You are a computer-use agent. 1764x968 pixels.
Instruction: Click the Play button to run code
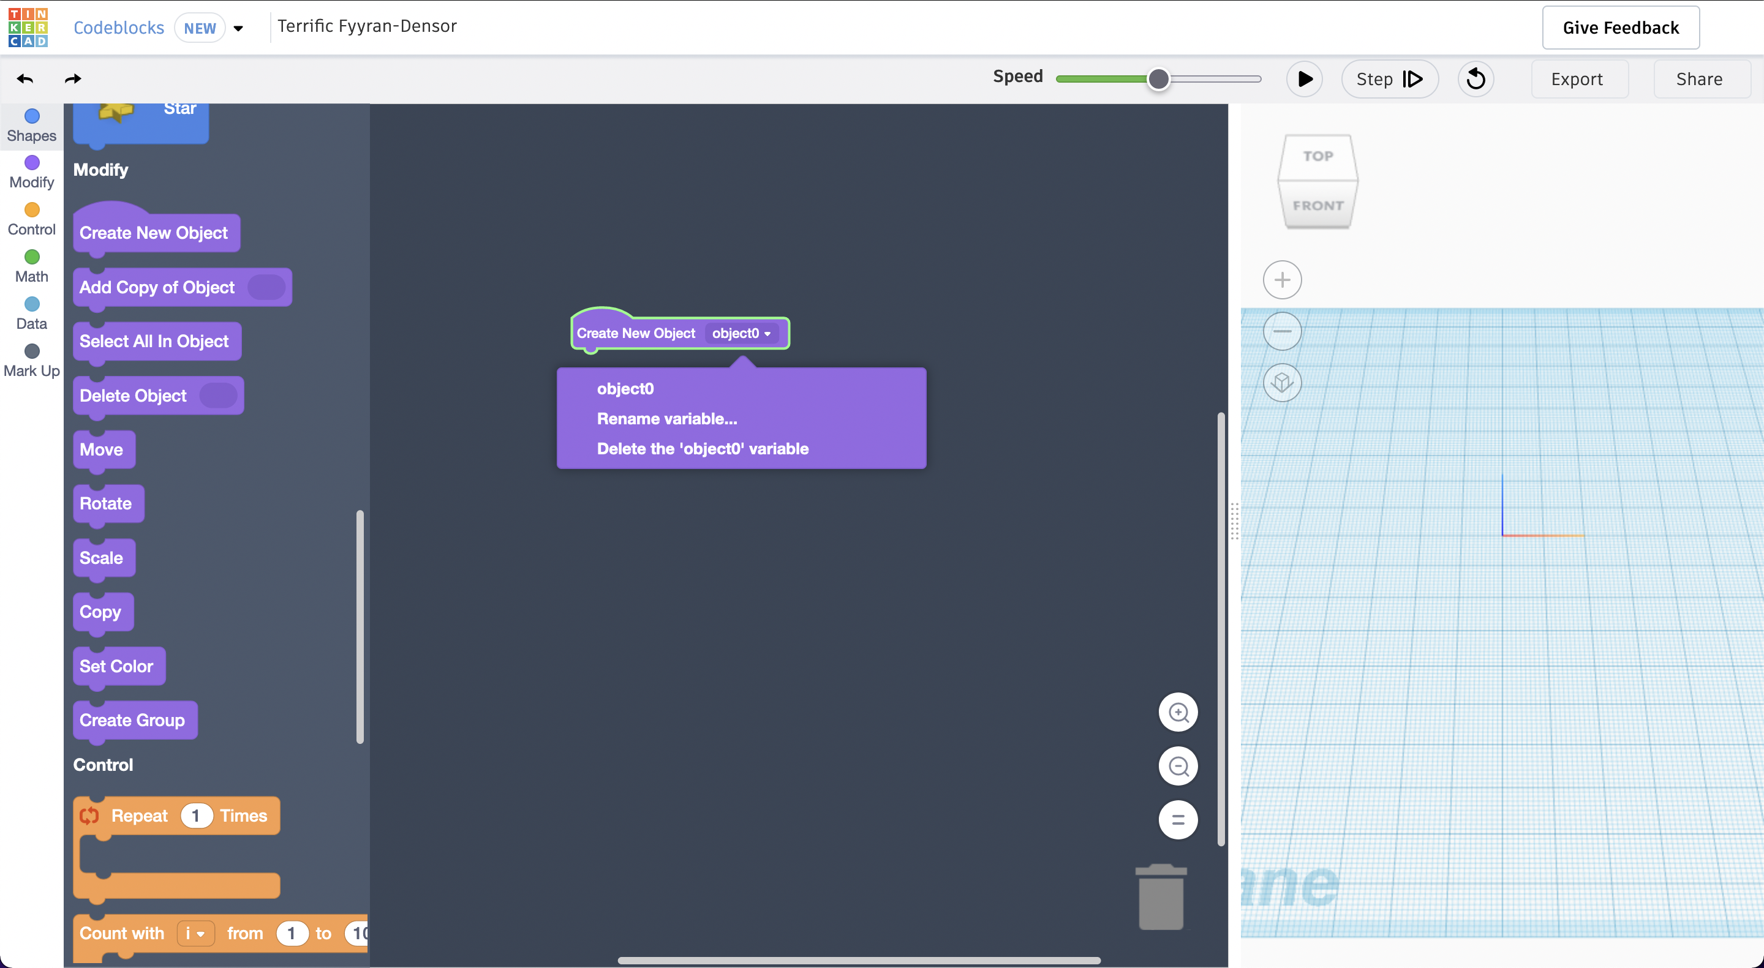[1304, 79]
